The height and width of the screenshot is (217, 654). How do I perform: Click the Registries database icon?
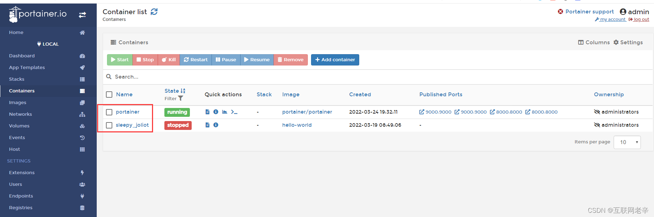(82, 208)
